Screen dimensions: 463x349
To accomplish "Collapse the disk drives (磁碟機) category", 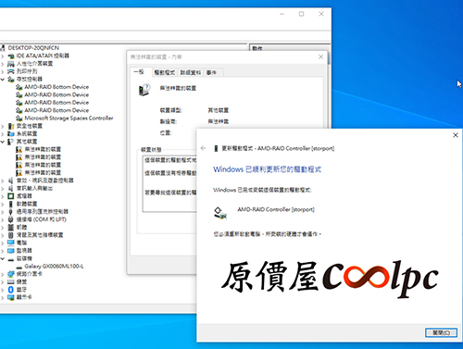I will click(x=3, y=258).
